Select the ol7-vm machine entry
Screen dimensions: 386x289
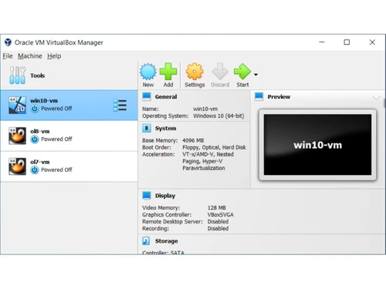[x=69, y=166]
